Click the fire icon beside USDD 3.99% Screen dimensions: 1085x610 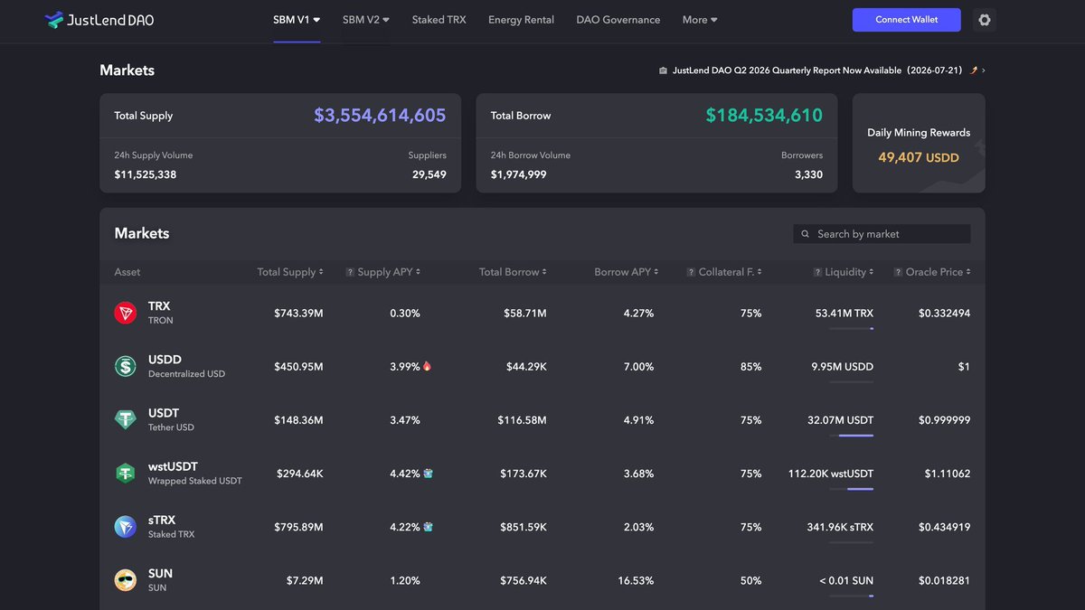point(428,366)
